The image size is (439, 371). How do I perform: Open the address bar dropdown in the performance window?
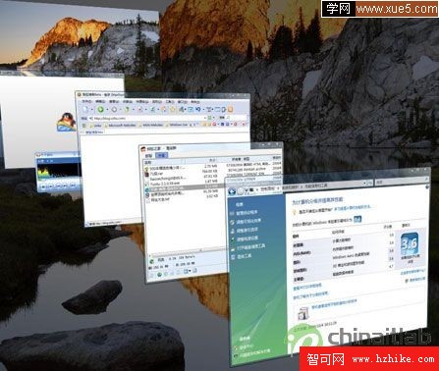tap(365, 183)
